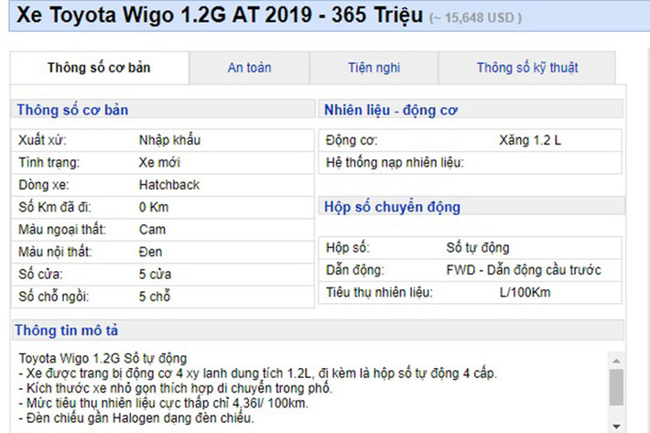Click the 5 cửa doors value

click(155, 275)
